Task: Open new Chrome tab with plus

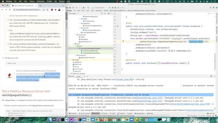Action: (x=40, y=6)
